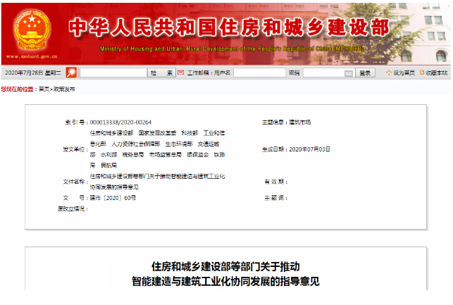Click the 检索 search button

(162, 73)
